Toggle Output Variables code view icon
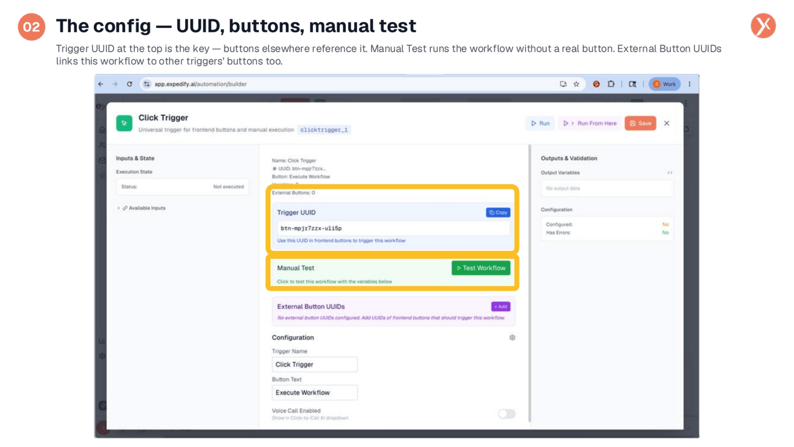This screenshot has width=794, height=447. coord(669,173)
